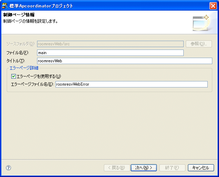
Task: Click the ファイル名 field containing main
Action: click(x=110, y=53)
